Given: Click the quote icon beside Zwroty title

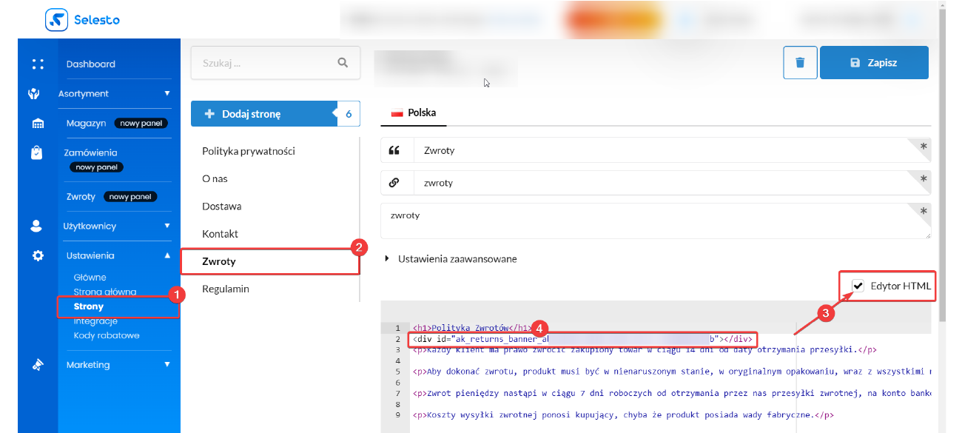Looking at the screenshot, I should 394,150.
